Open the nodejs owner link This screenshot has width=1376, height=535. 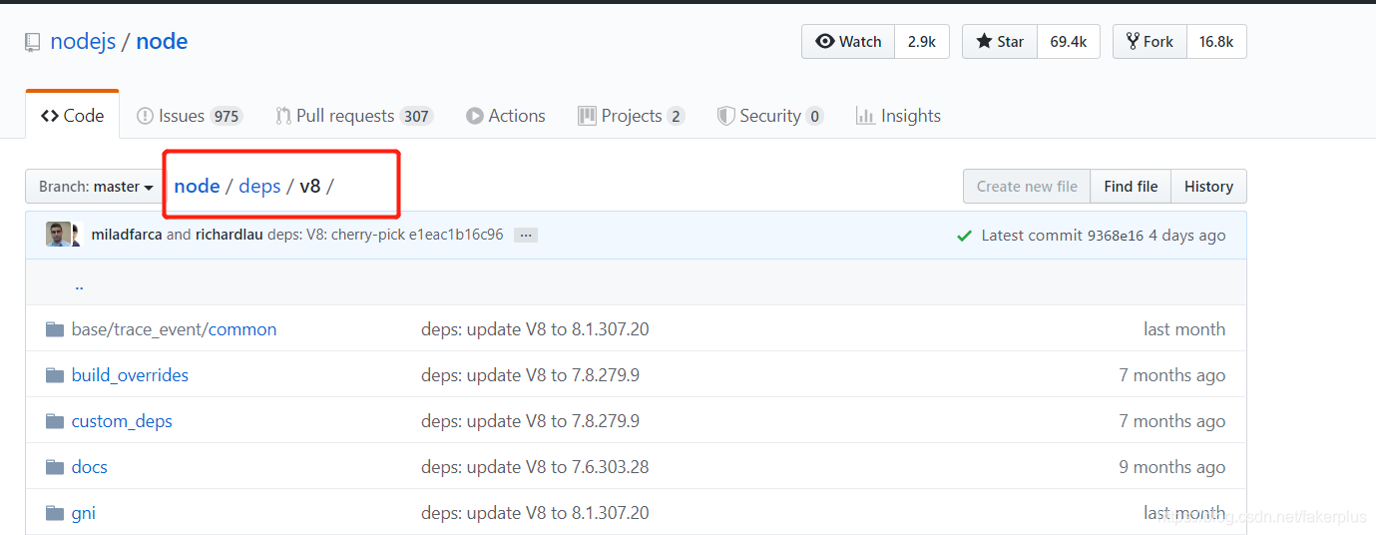pos(83,41)
